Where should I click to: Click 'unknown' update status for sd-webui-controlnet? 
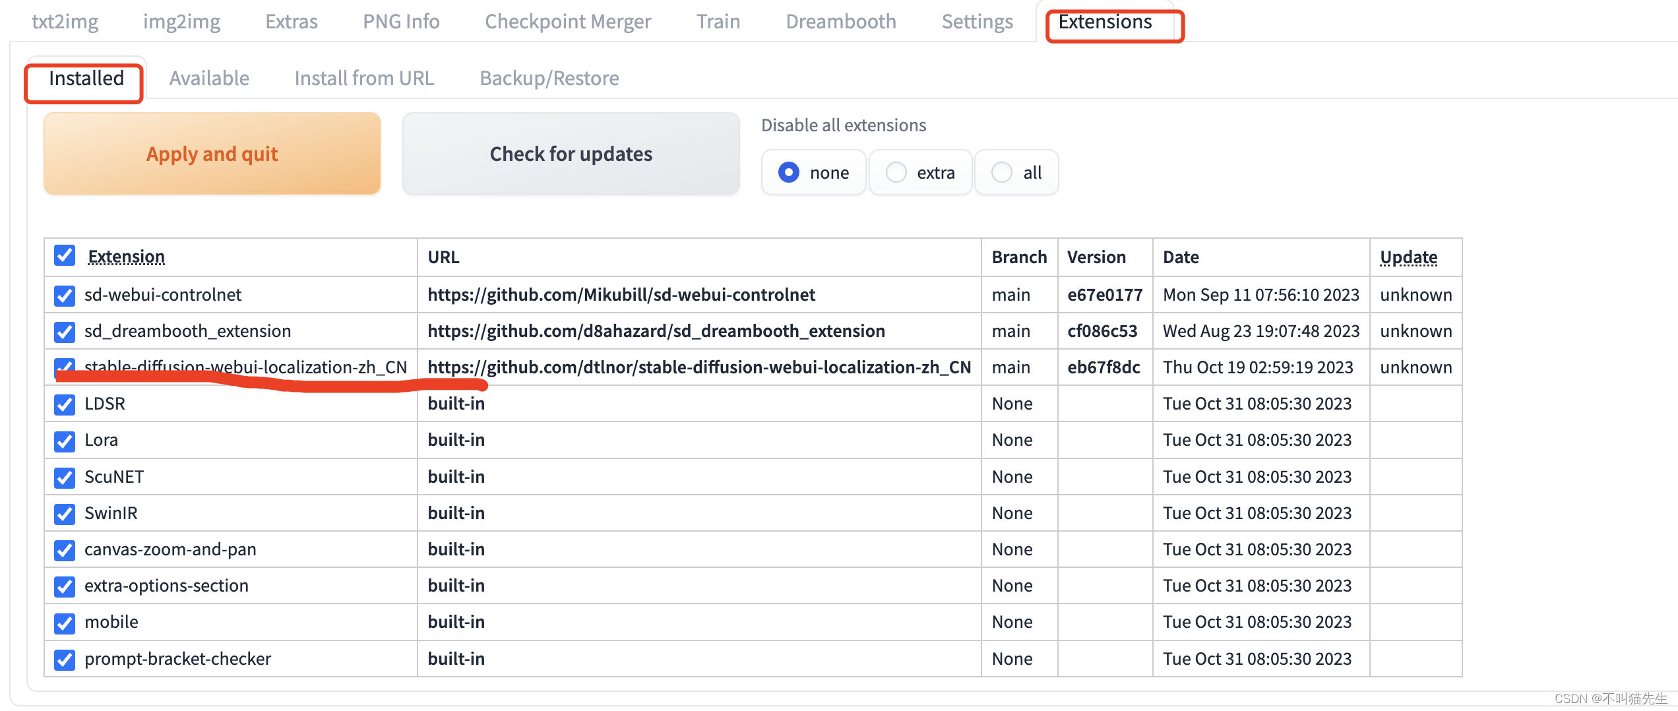click(x=1416, y=295)
